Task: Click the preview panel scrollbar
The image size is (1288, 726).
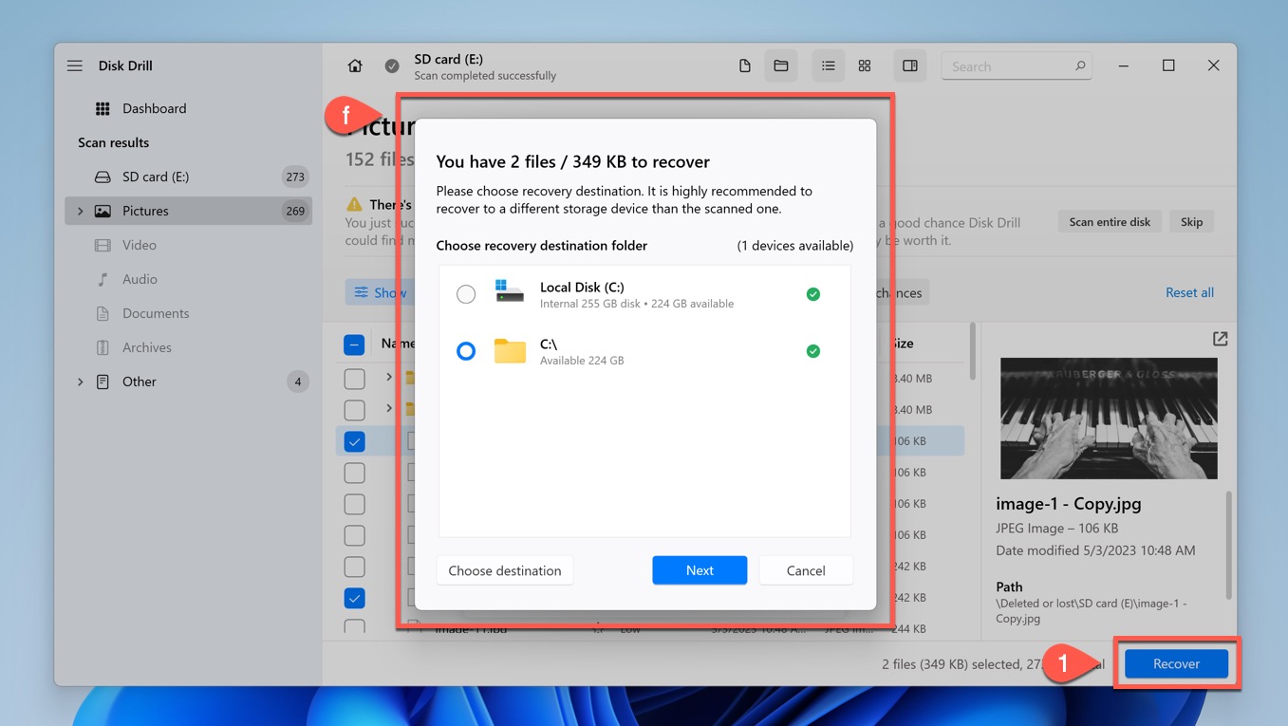Action: [x=1230, y=546]
